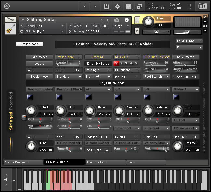The image size is (211, 192).
Task: Toggle the PV button
Action: pos(205,30)
